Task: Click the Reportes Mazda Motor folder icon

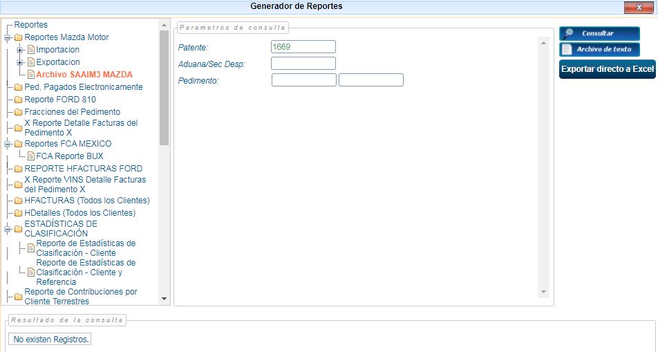Action: pyautogui.click(x=18, y=37)
